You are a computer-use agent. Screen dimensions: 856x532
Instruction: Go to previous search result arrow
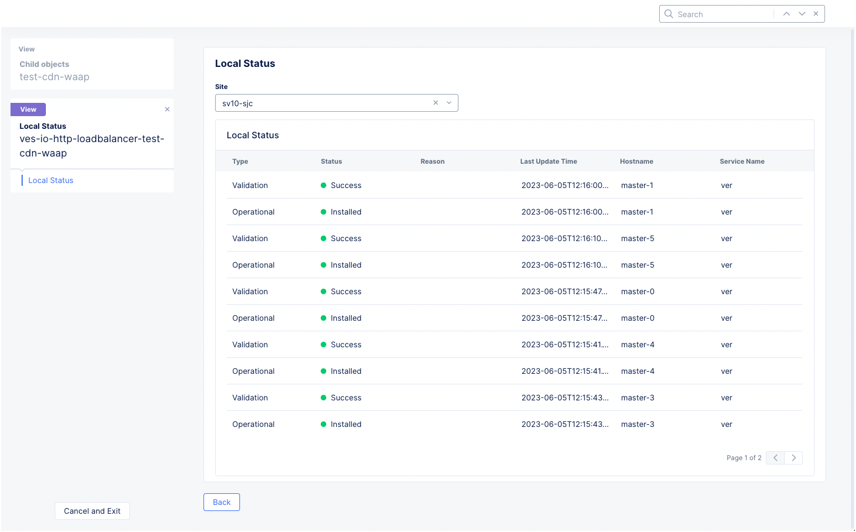pyautogui.click(x=786, y=14)
